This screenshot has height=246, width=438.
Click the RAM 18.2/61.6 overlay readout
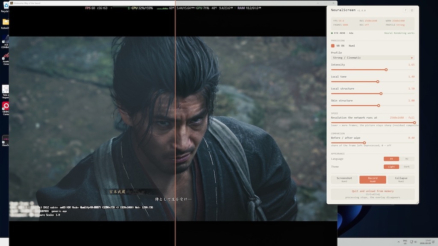click(249, 8)
